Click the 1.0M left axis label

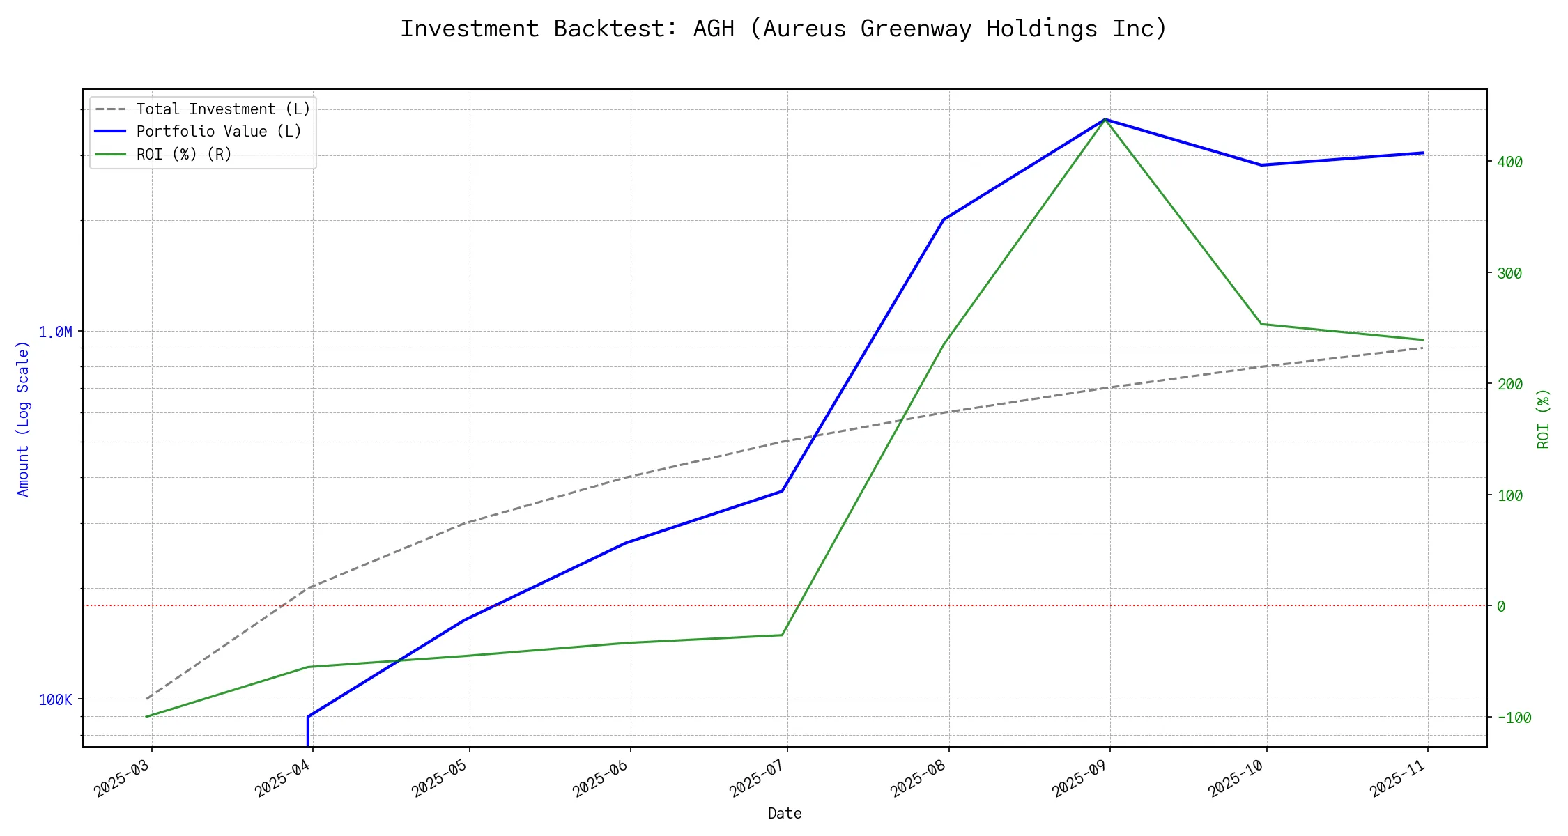click(55, 332)
